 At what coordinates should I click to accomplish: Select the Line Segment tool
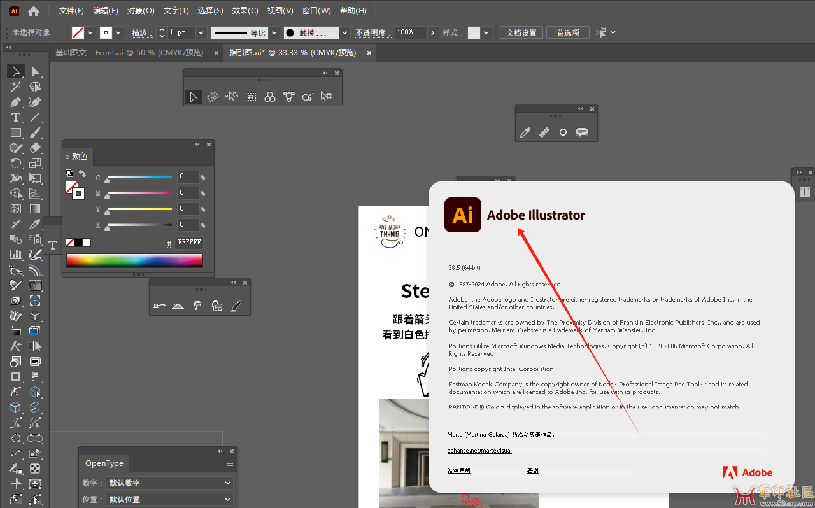[x=36, y=117]
